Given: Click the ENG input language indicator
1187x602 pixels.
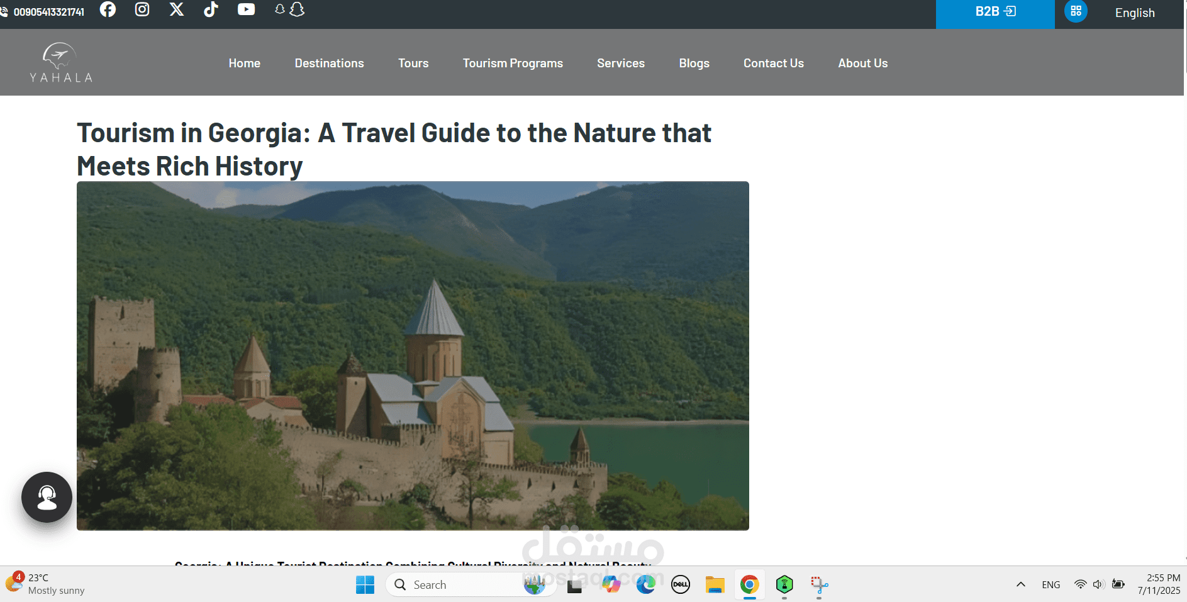Looking at the screenshot, I should (1050, 585).
